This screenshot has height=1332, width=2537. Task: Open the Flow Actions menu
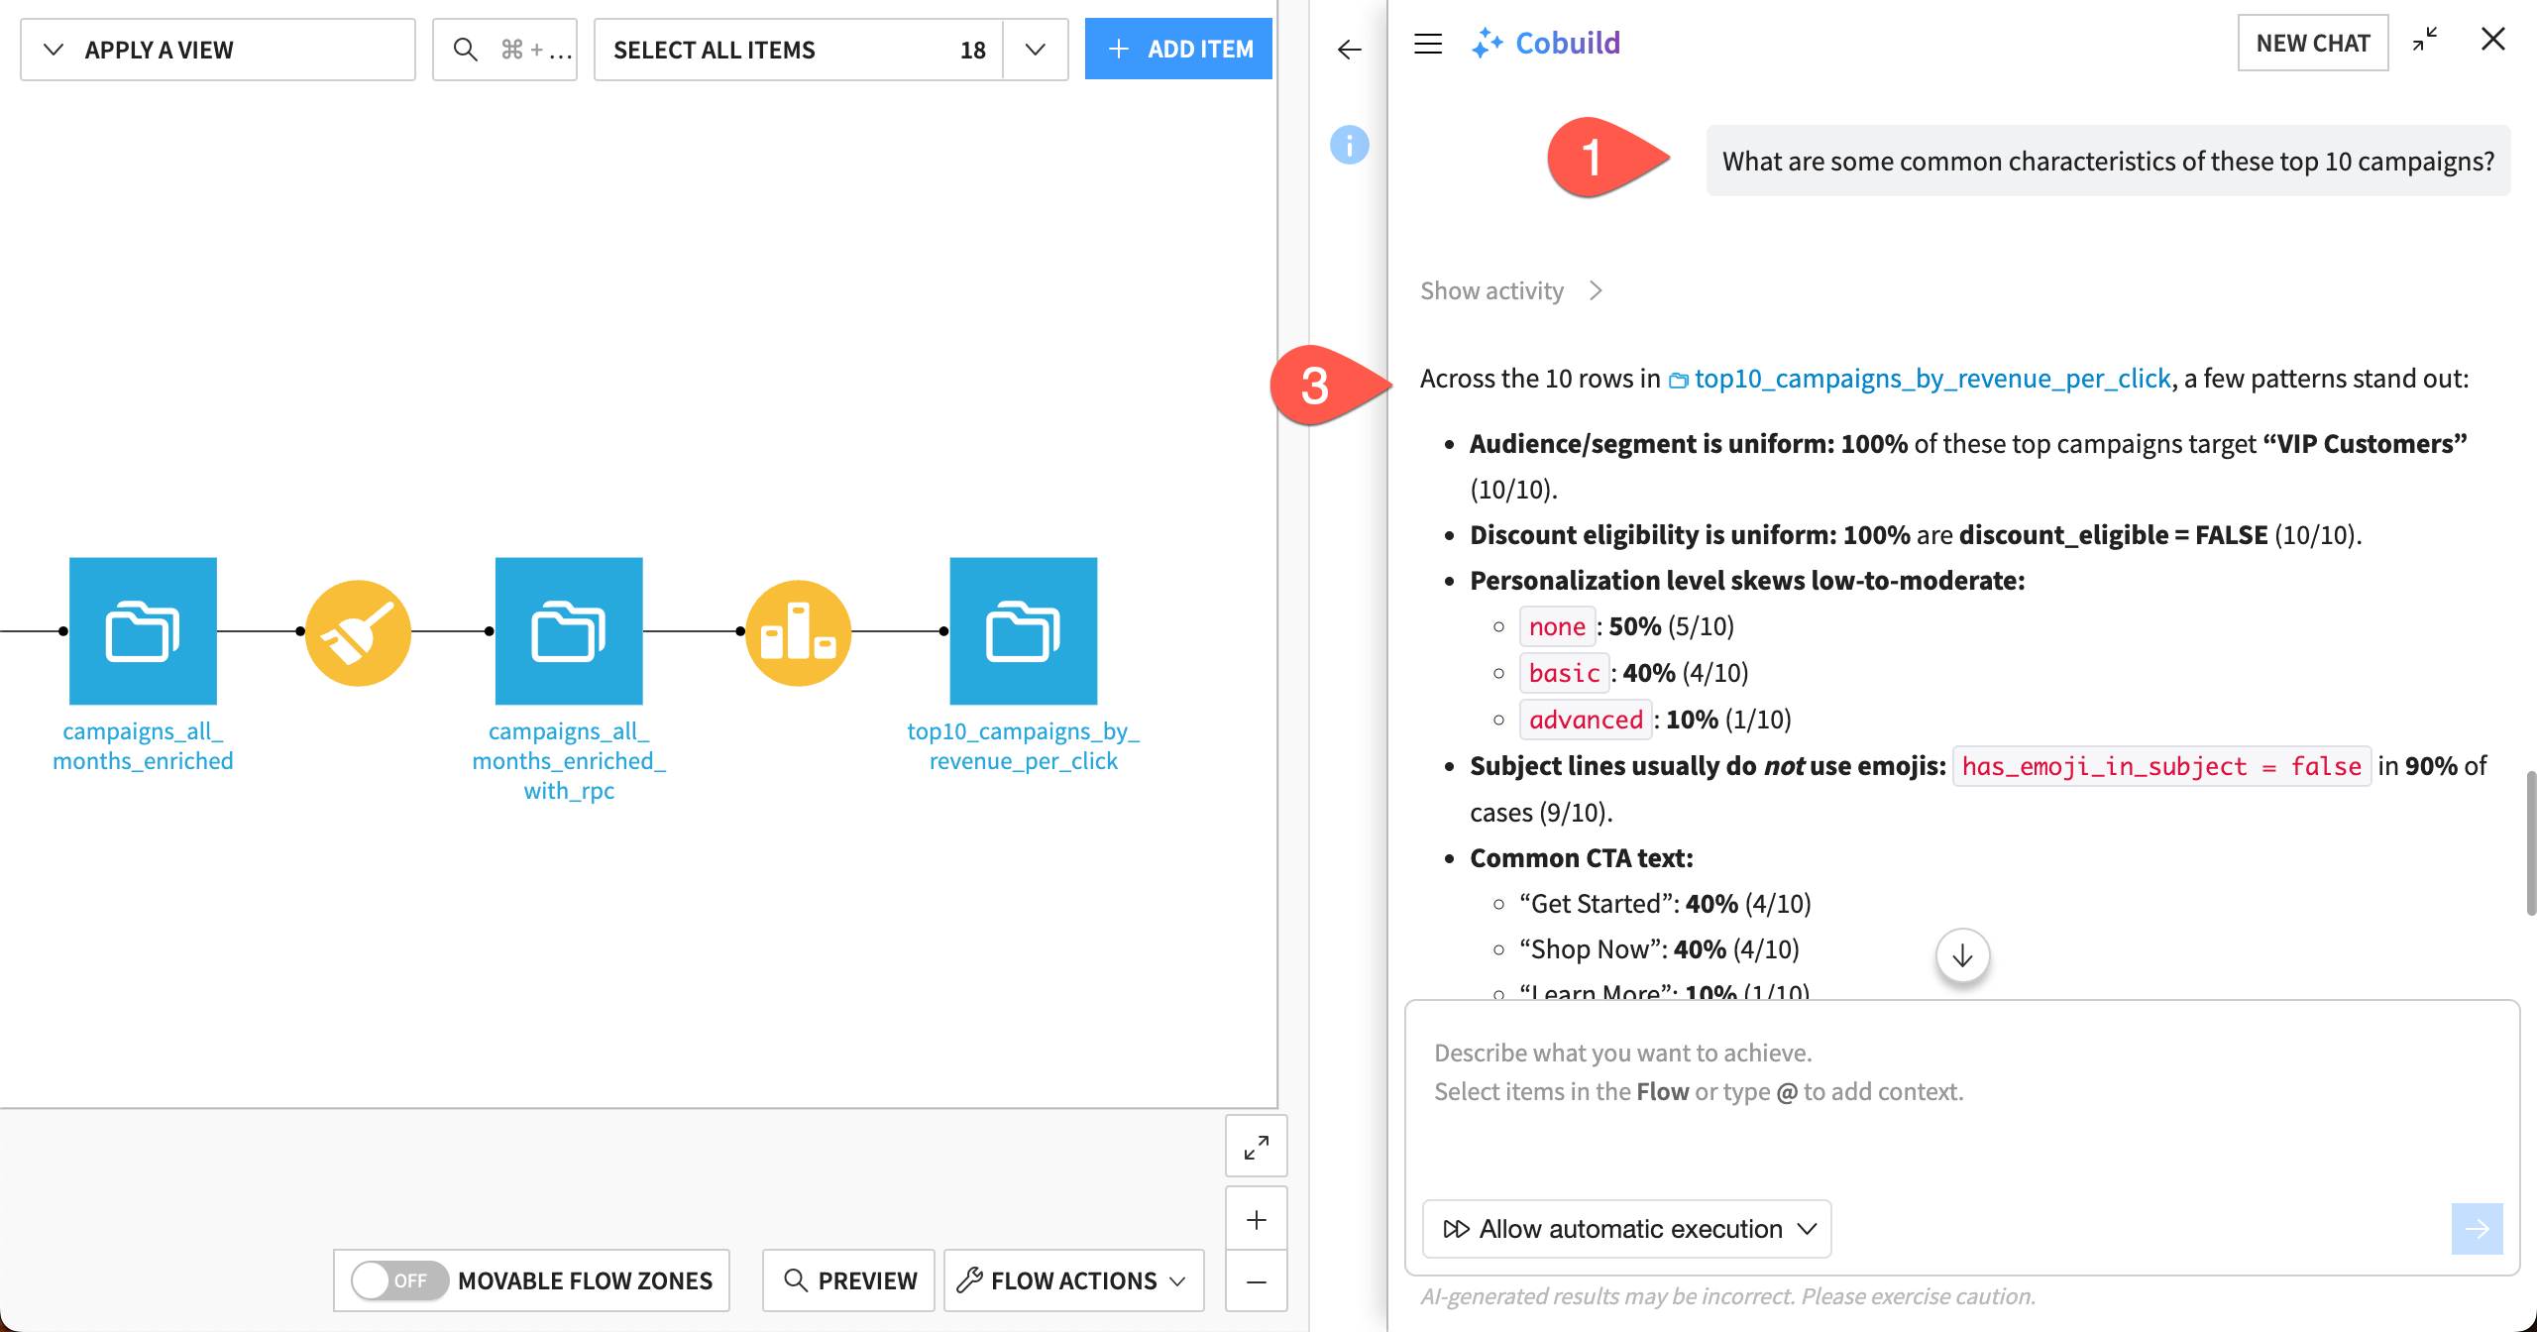(1073, 1280)
